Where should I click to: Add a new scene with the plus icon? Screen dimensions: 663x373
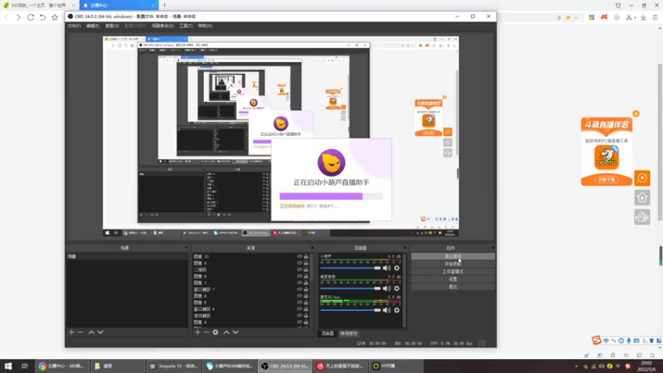tap(71, 332)
